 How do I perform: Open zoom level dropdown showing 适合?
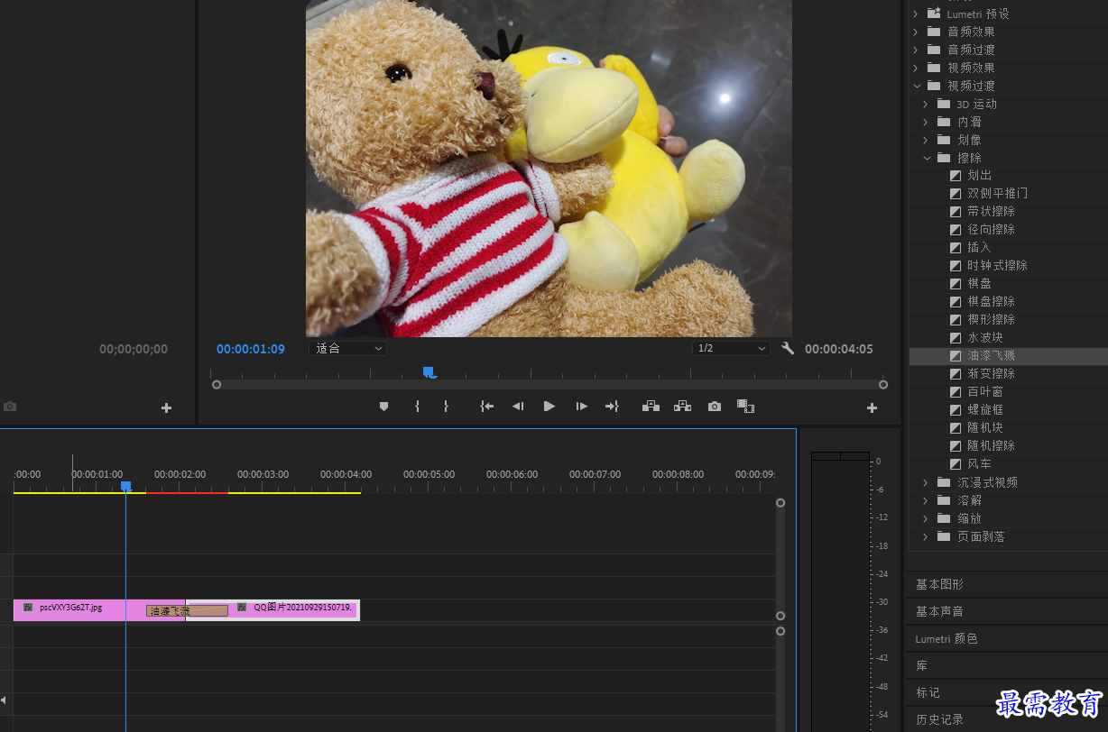click(x=347, y=348)
